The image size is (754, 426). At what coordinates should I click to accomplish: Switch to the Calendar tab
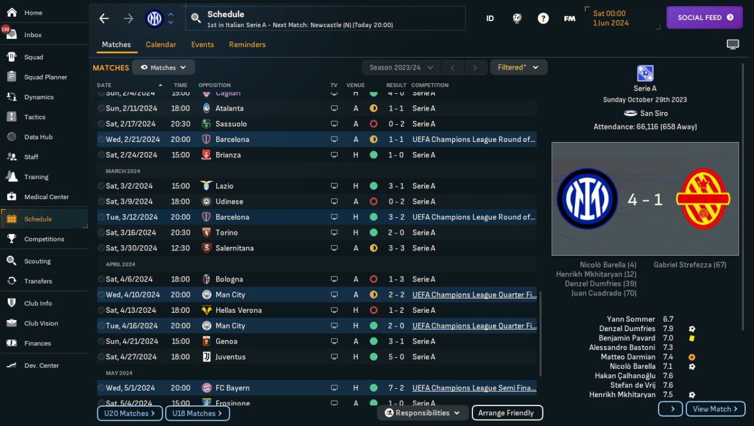(x=161, y=45)
